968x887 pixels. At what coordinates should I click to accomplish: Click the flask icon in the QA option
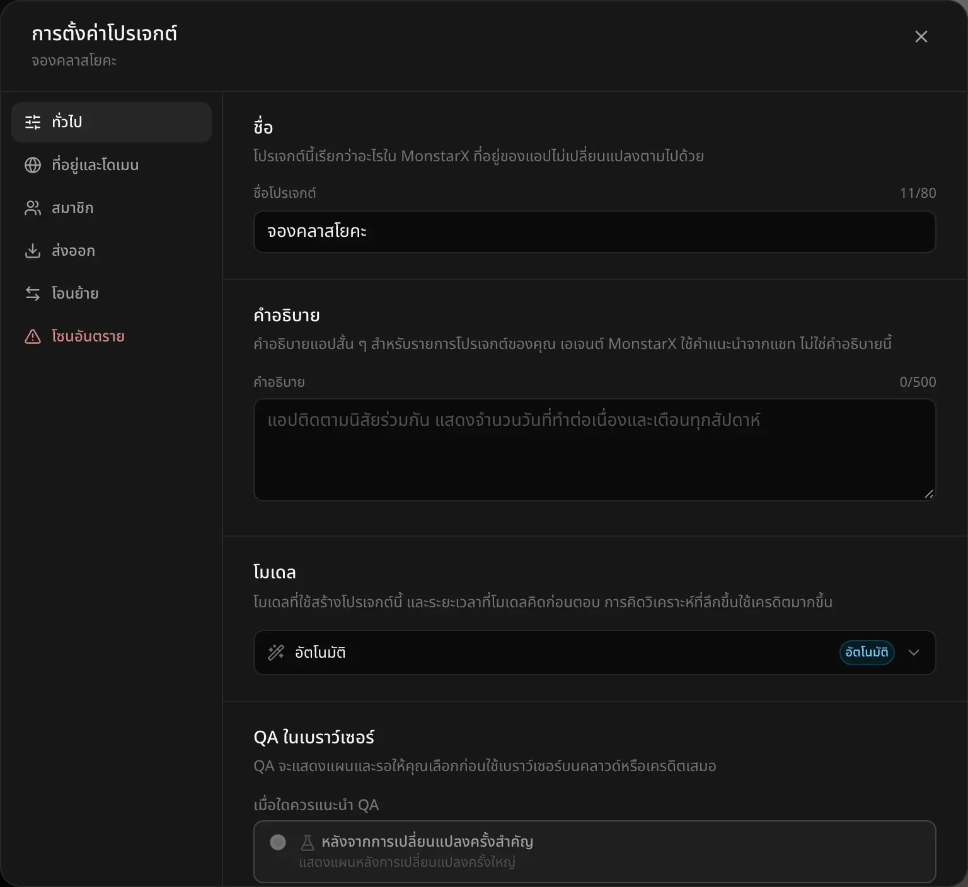(307, 842)
